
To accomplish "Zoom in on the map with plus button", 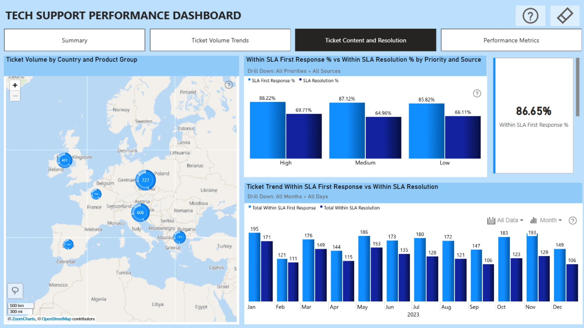I will (15, 85).
